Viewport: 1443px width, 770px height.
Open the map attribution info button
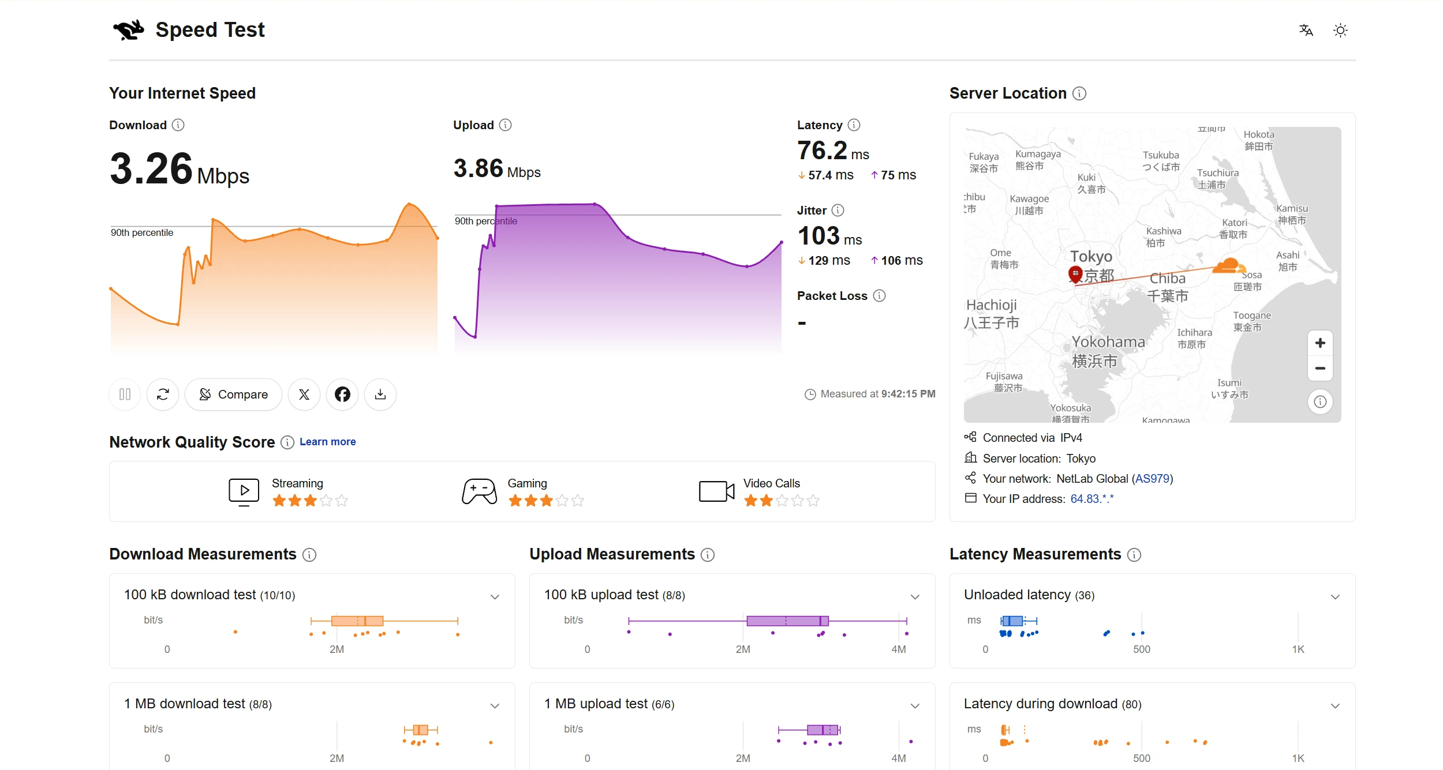coord(1320,401)
